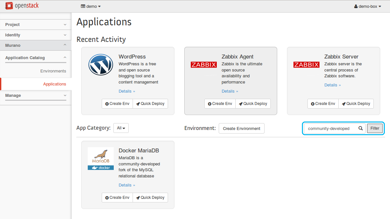This screenshot has height=219, width=390.
Task: Expand the Manage sidebar section
Action: coord(36,96)
